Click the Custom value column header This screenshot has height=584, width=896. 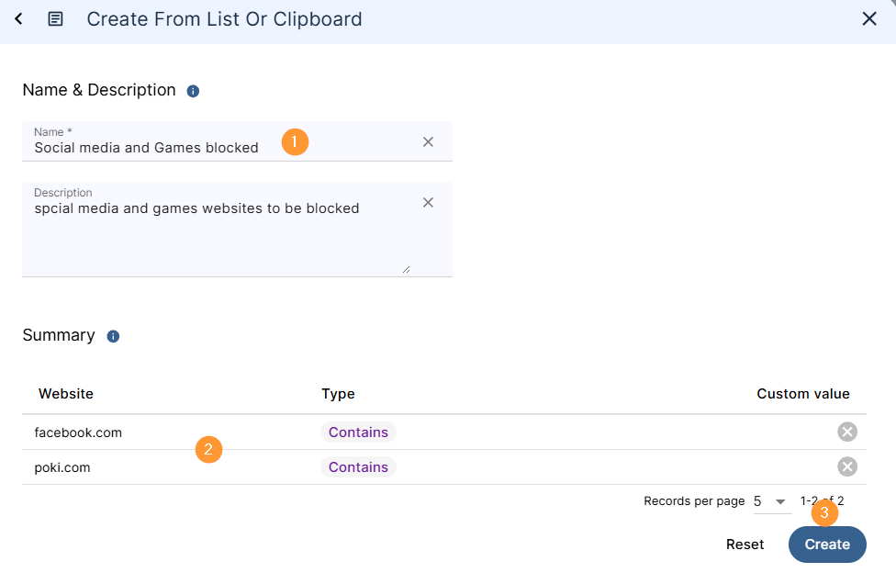(803, 394)
